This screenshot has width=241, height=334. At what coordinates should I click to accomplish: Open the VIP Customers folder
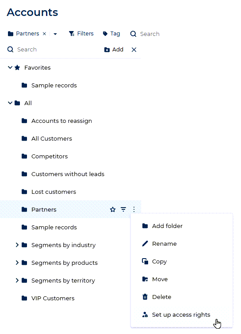pyautogui.click(x=53, y=298)
